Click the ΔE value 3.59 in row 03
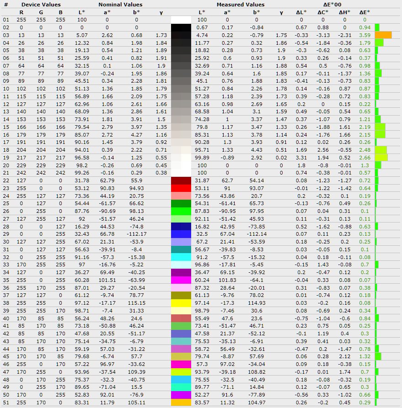402x408 pixels. click(x=364, y=35)
